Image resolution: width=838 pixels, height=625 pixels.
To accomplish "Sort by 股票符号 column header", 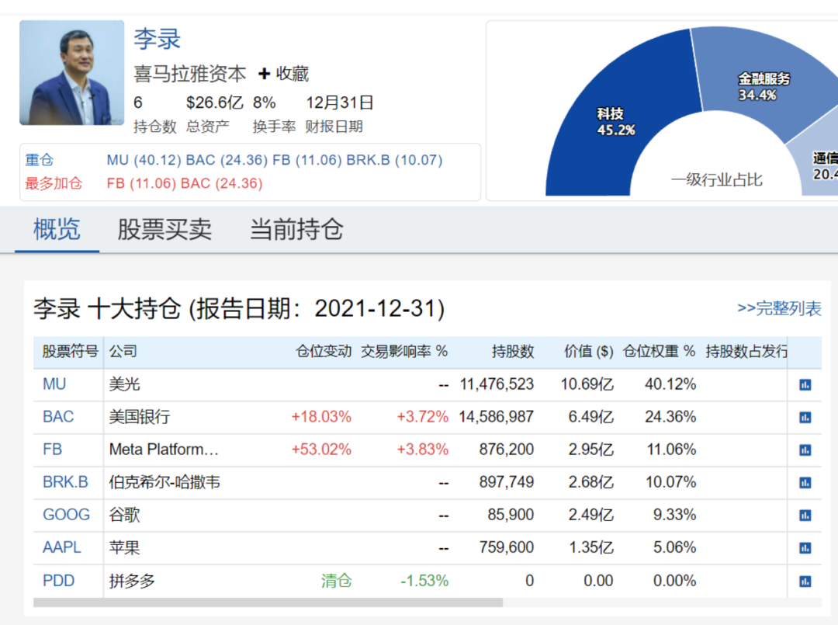I will (70, 351).
